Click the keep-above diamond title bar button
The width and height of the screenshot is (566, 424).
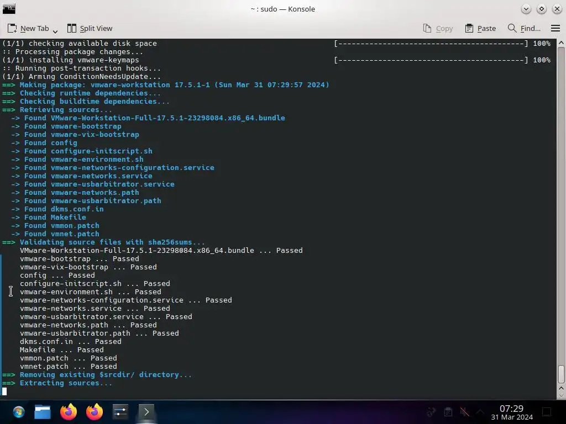pyautogui.click(x=542, y=9)
